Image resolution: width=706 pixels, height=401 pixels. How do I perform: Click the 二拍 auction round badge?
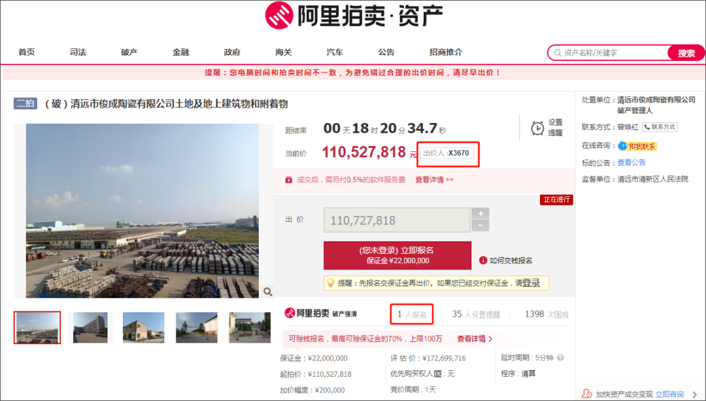[25, 103]
